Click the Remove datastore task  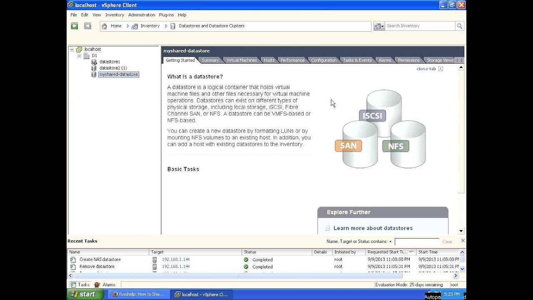pyautogui.click(x=97, y=267)
